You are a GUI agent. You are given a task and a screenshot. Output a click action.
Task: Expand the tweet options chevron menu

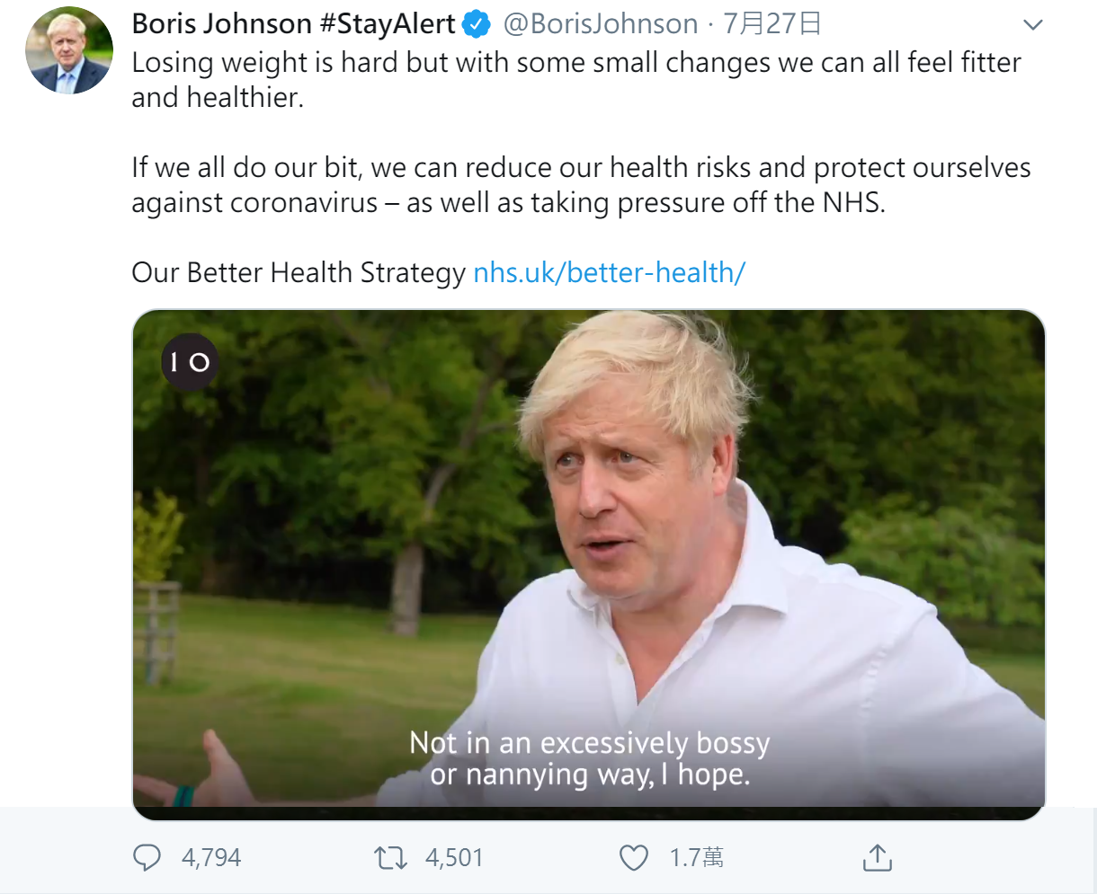[1033, 25]
